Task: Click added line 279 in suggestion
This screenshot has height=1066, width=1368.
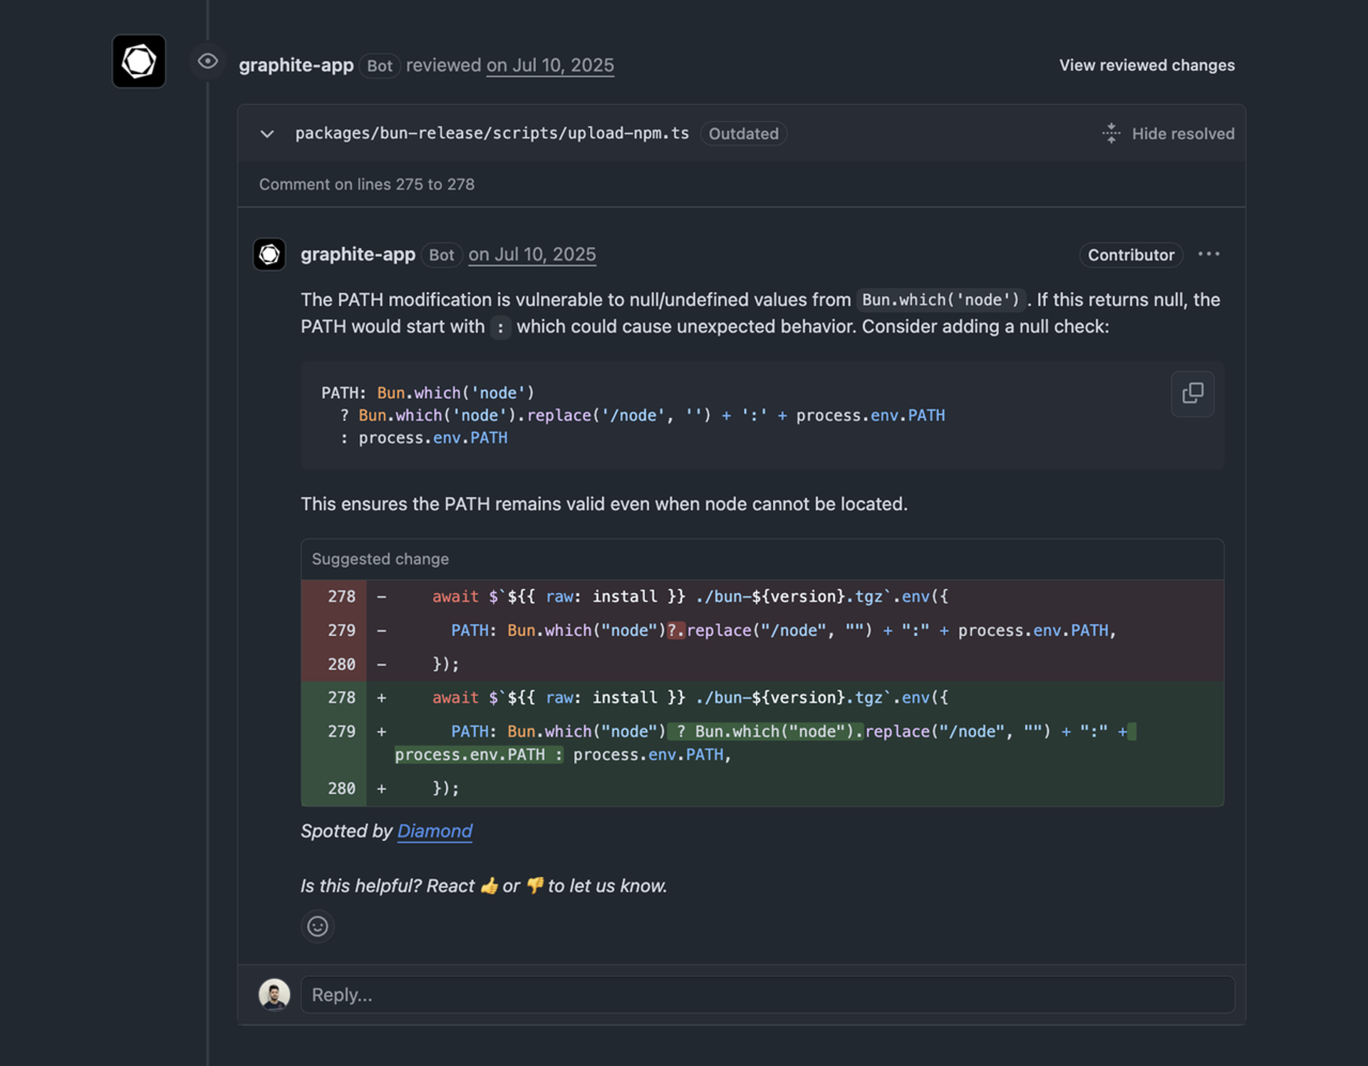Action: pyautogui.click(x=762, y=743)
